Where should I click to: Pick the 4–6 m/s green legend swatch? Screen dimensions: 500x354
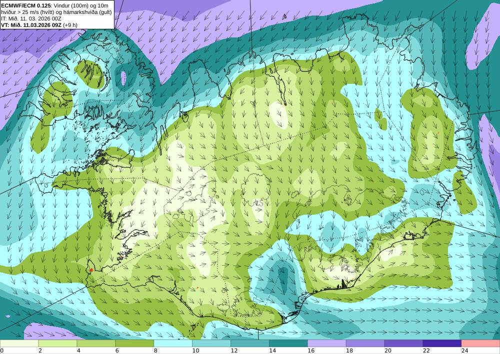coord(96,344)
